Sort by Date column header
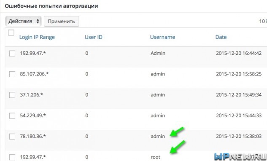This screenshot has width=267, height=161. [x=221, y=37]
